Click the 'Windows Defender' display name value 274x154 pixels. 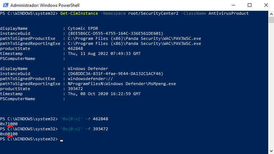pos(88,68)
